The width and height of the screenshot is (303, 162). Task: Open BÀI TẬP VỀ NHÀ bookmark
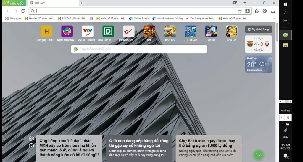pyautogui.click(x=72, y=19)
